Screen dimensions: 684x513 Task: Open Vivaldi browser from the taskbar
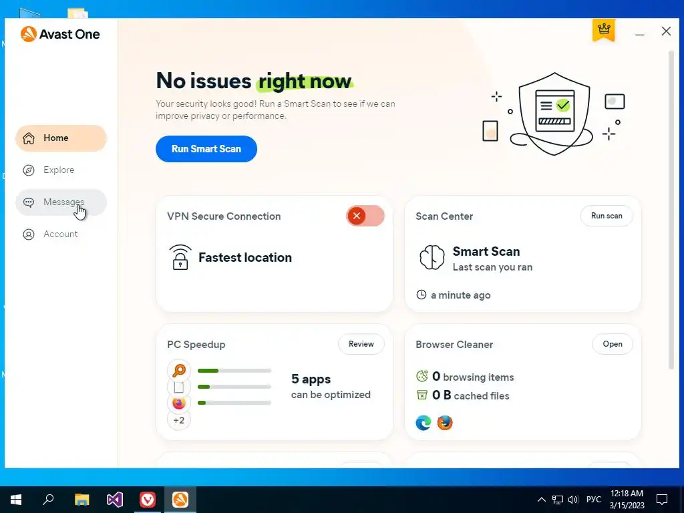pyautogui.click(x=148, y=500)
